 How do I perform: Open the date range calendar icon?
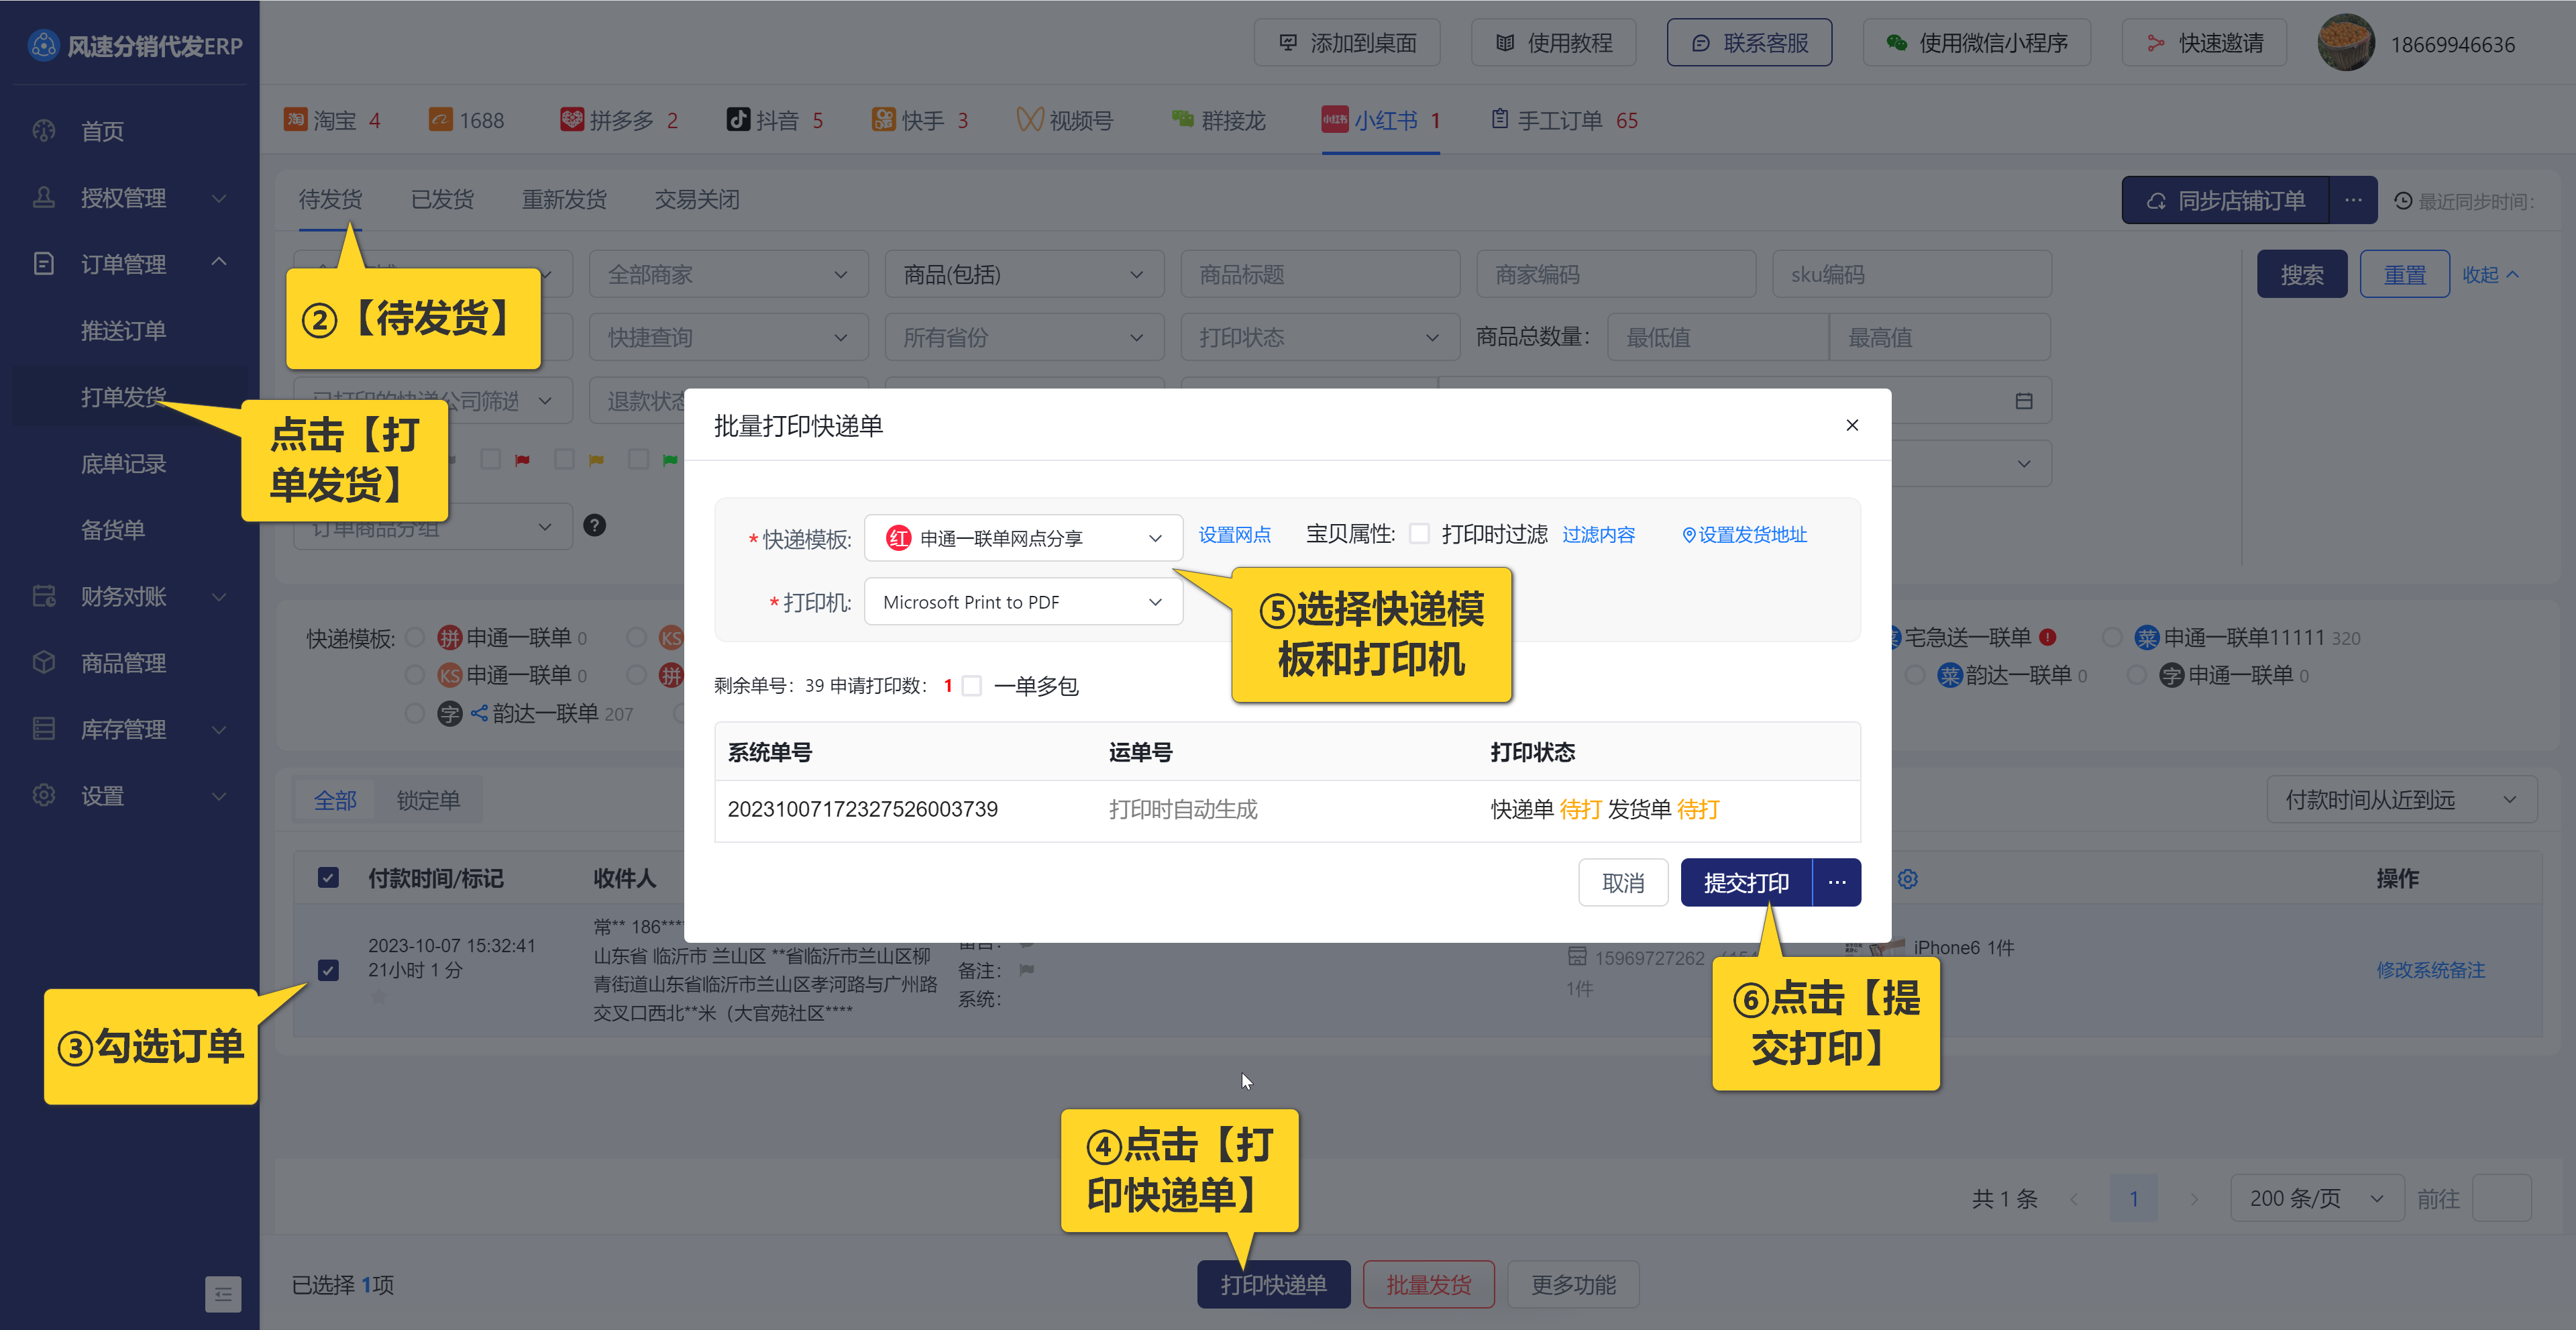tap(2023, 401)
